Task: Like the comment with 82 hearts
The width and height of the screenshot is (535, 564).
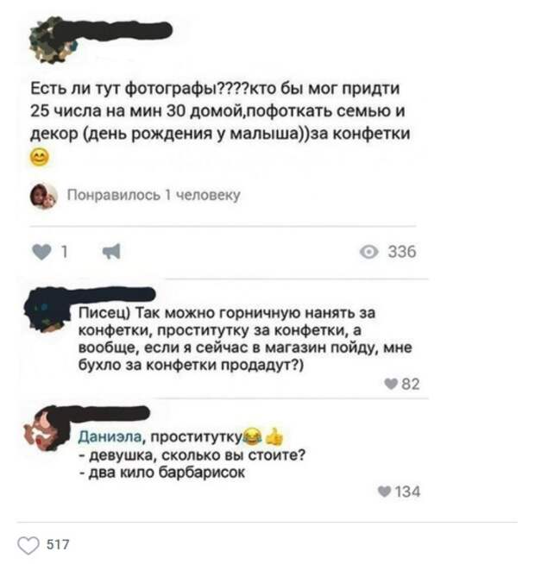Action: pyautogui.click(x=391, y=384)
